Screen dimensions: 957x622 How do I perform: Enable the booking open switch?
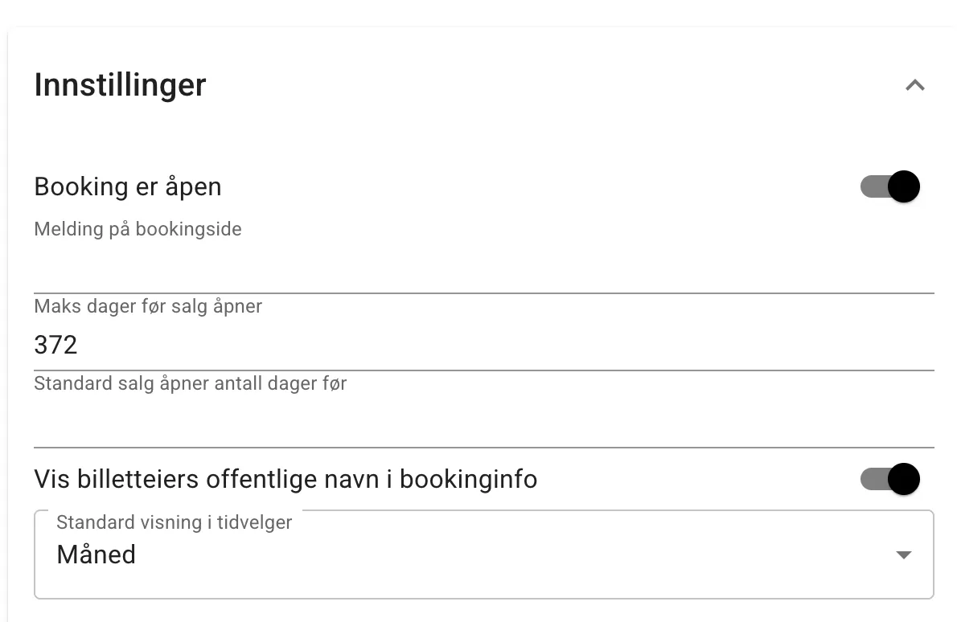coord(889,186)
